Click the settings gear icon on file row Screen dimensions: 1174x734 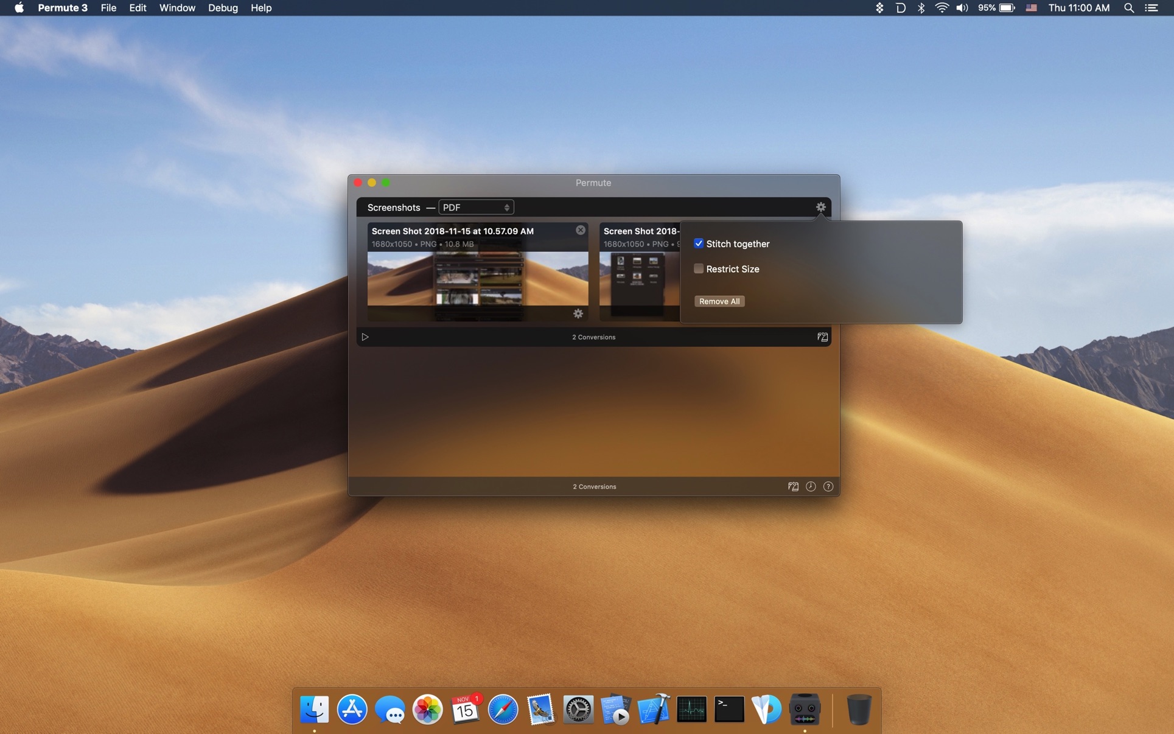tap(579, 313)
